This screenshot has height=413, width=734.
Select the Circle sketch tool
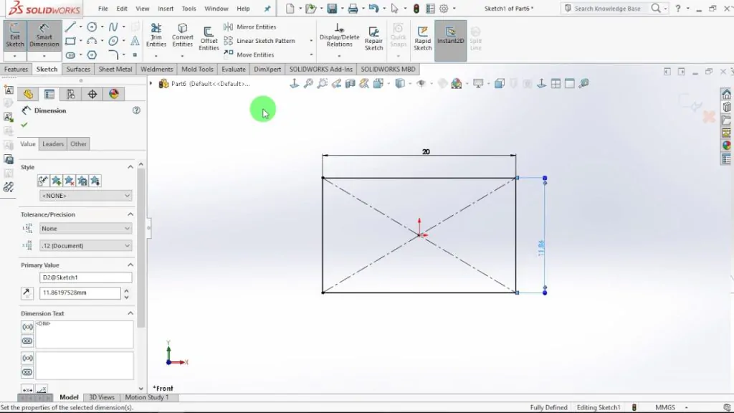pyautogui.click(x=92, y=27)
